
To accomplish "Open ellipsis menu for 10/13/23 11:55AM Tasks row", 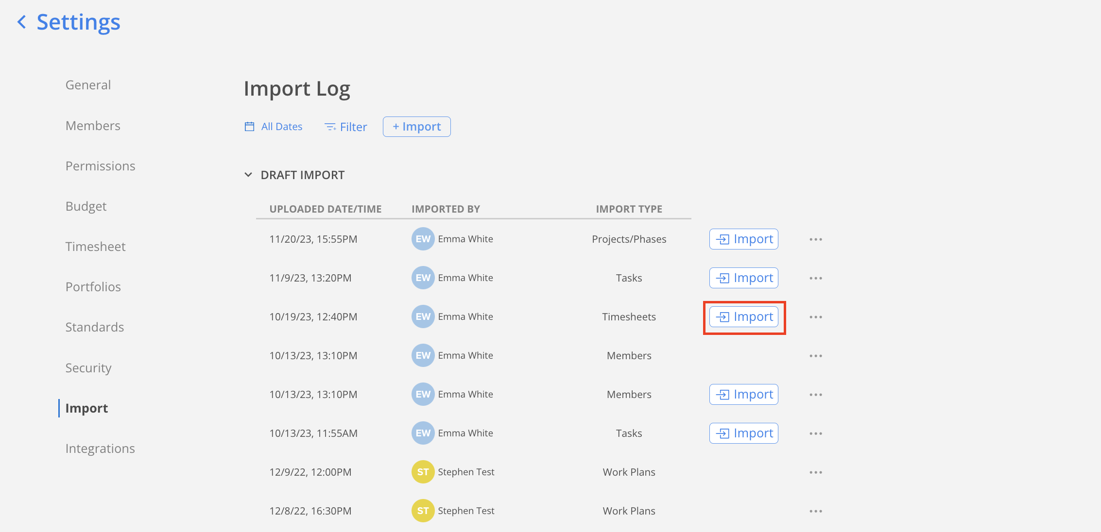I will coord(815,433).
